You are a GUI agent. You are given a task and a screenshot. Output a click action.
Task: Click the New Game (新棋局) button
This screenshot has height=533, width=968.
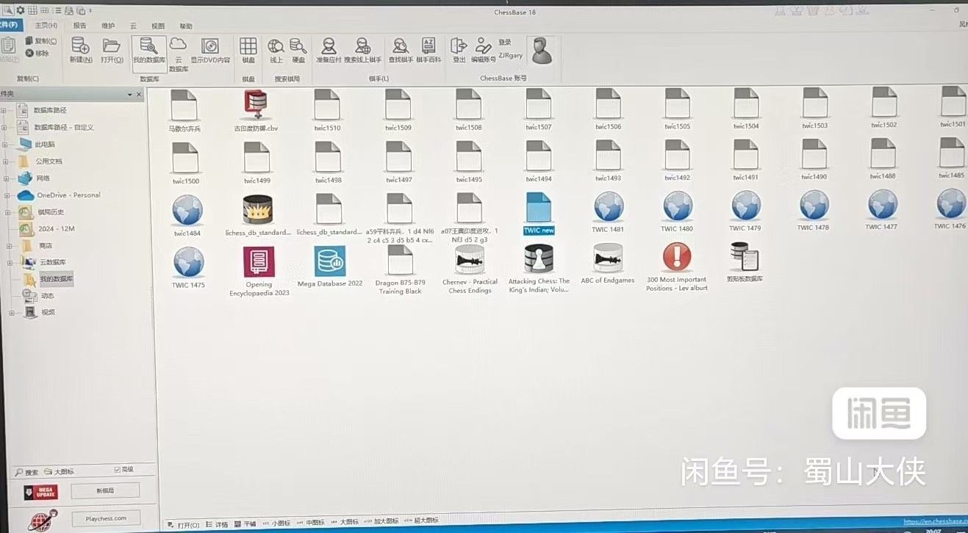point(105,491)
